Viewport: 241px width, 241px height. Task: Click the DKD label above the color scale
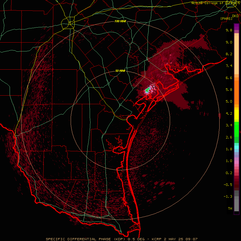tap(235, 16)
